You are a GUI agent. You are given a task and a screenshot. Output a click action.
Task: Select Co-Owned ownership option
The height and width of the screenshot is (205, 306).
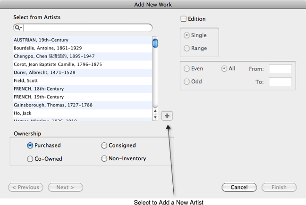[x=30, y=159]
